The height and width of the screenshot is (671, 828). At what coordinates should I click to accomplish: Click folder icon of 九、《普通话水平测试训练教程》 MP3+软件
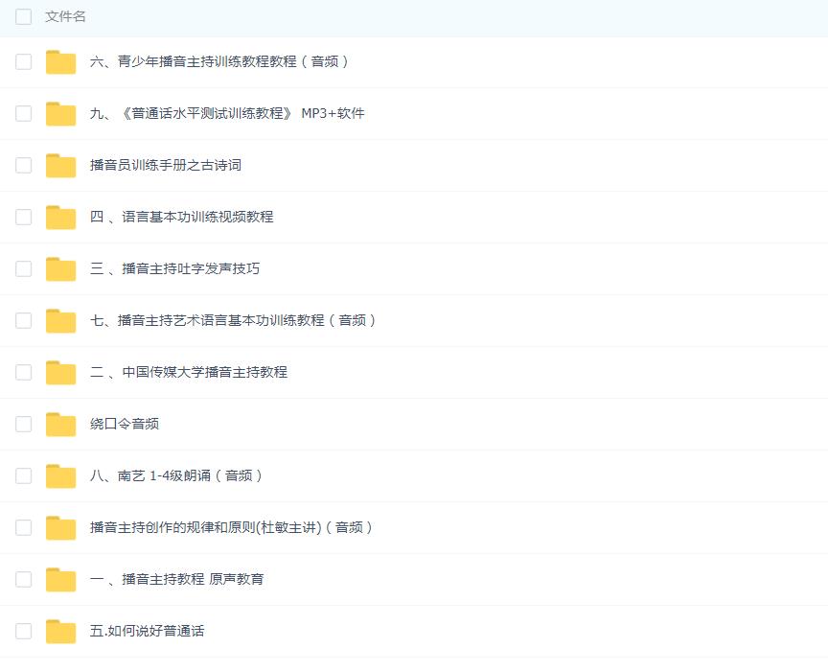[x=60, y=114]
